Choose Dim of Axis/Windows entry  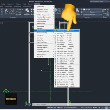67,59
